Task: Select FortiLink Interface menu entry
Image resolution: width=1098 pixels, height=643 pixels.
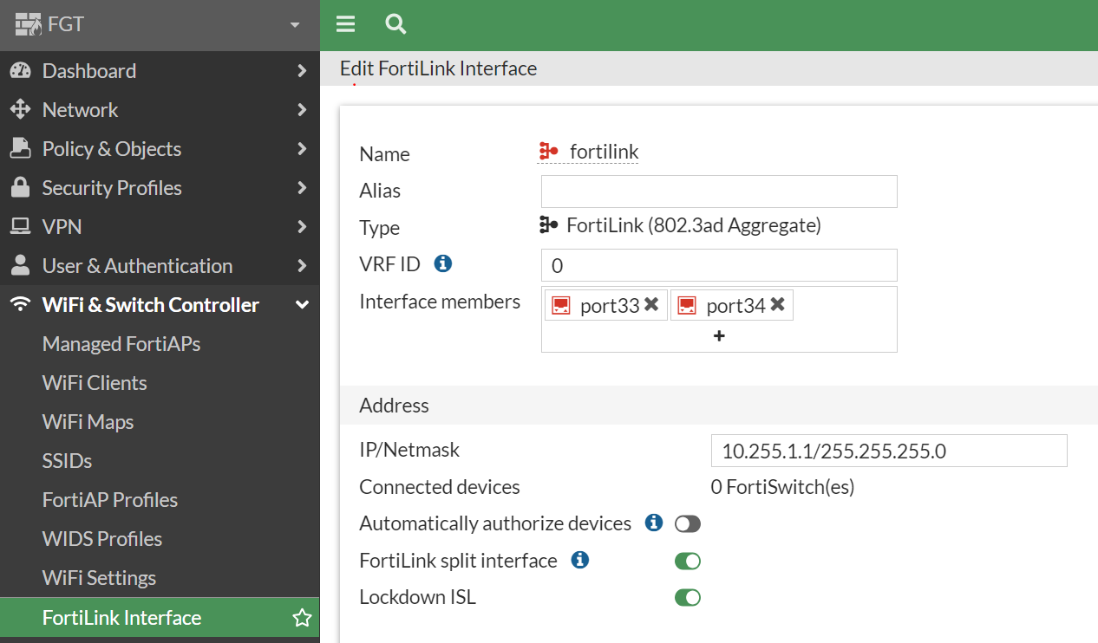Action: tap(160, 617)
